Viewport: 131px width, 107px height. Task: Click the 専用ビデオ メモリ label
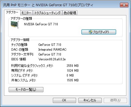click(x=22, y=71)
